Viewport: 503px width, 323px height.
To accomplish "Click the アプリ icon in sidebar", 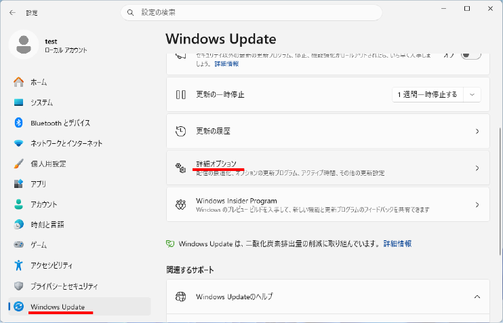I will (x=18, y=184).
